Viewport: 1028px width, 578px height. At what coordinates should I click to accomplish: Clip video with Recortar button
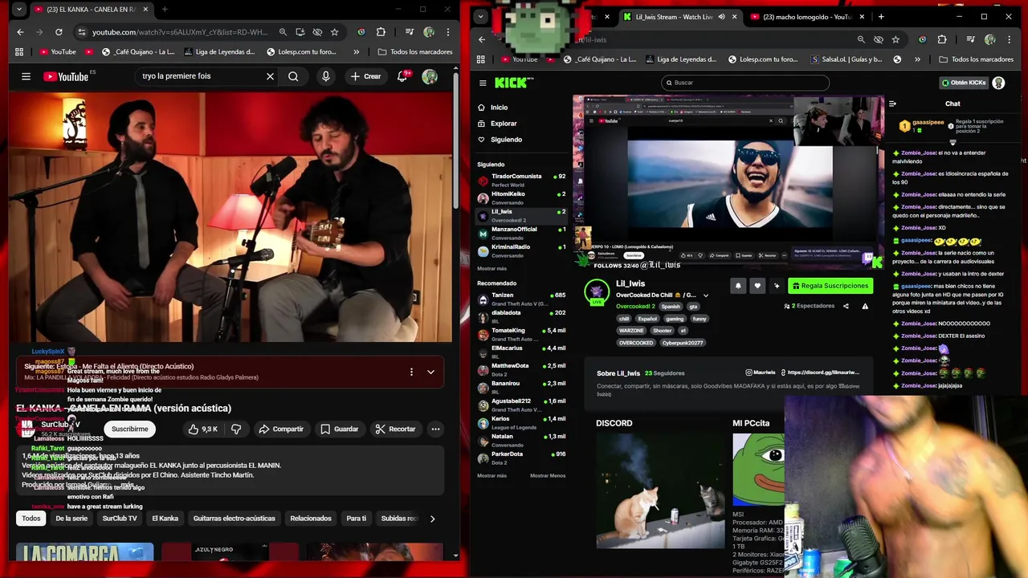pos(396,429)
